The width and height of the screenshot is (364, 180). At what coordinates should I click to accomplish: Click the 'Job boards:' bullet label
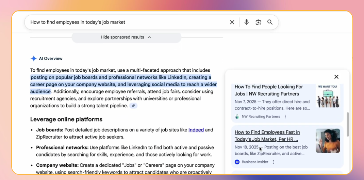click(50, 130)
